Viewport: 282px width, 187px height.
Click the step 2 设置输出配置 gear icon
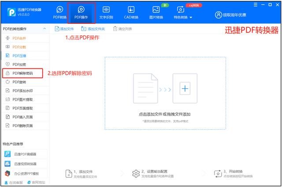coord(136,174)
